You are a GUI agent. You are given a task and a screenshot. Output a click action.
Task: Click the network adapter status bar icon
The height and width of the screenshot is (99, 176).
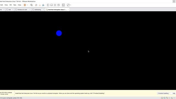[167, 98]
